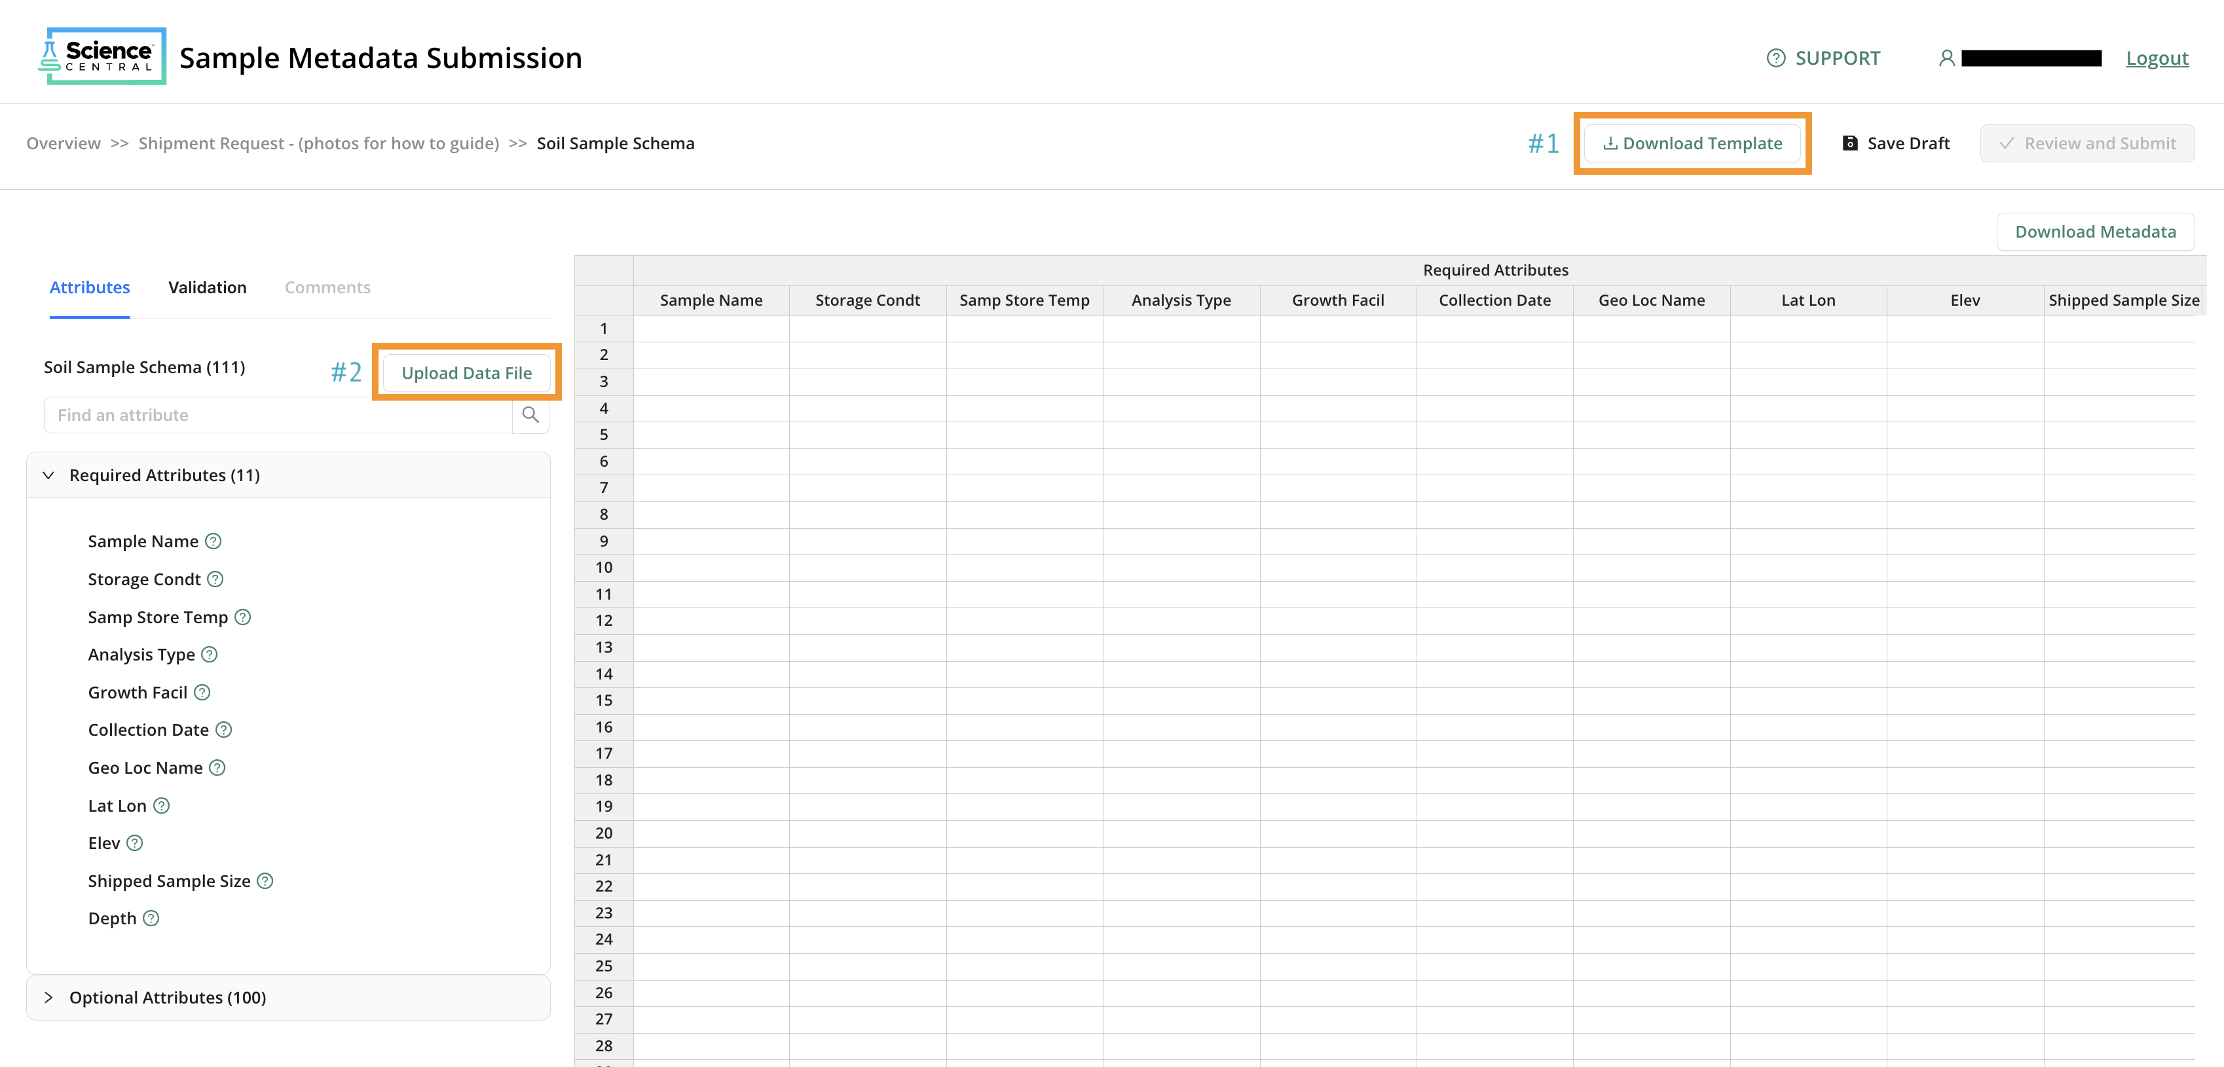This screenshot has height=1067, width=2224.
Task: Click Review and Submit button
Action: pyautogui.click(x=2086, y=143)
